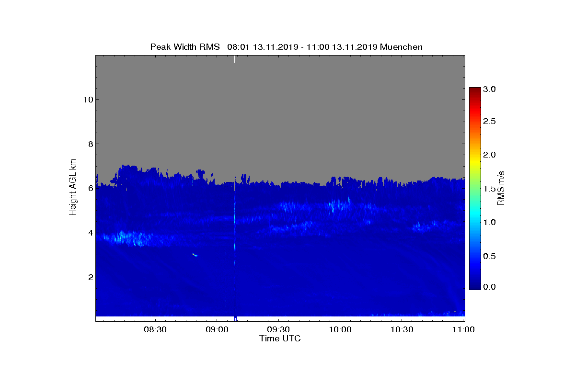Click the '11:00' time tick label

464,330
